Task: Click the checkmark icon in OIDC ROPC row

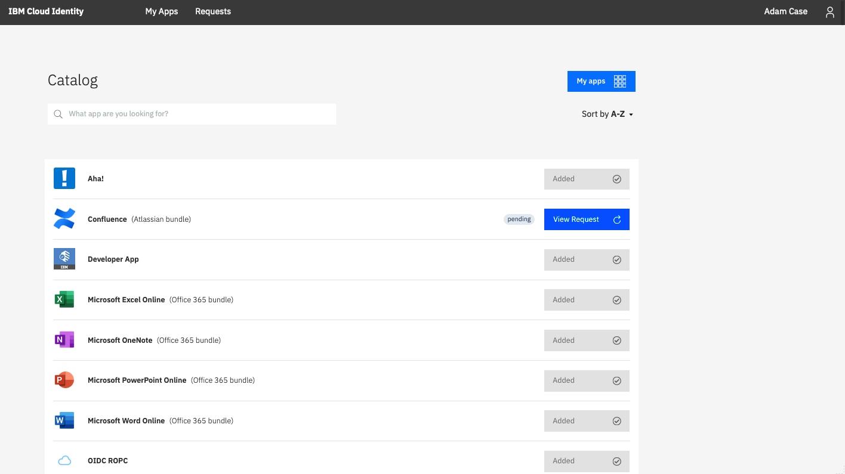Action: point(617,461)
